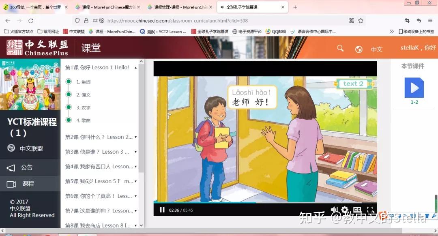This screenshot has width=438, height=236.
Task: Click the volume icon in the video player
Action: [334, 210]
